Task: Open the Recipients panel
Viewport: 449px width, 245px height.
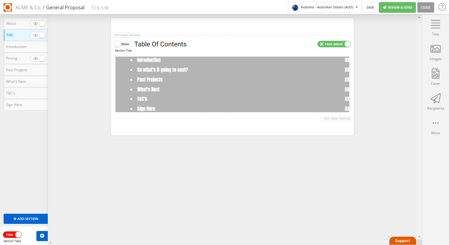Action: [x=435, y=102]
